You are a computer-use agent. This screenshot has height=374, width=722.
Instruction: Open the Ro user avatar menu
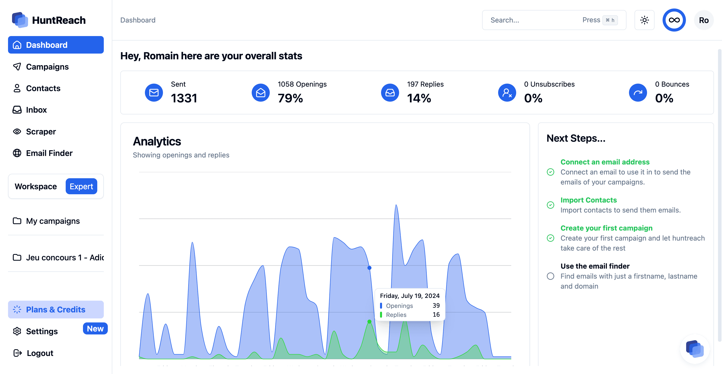[703, 20]
